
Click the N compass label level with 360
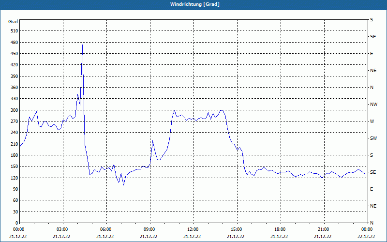pos(372,88)
